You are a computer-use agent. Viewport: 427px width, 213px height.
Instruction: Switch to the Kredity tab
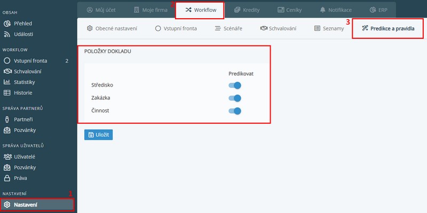pyautogui.click(x=247, y=10)
